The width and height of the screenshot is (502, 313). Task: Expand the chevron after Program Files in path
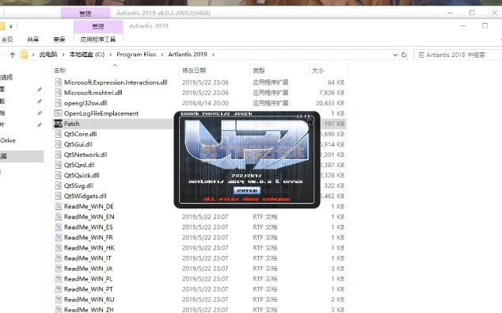(162, 55)
